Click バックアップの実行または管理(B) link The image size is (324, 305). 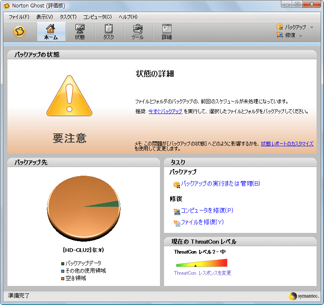coord(220,184)
